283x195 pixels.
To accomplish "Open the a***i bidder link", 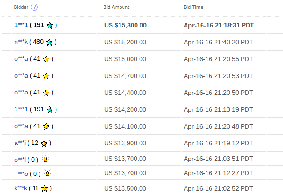I will (20, 143).
